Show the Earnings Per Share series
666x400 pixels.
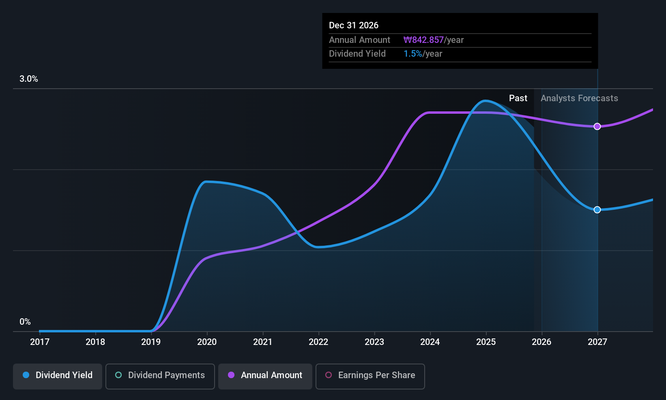[370, 376]
